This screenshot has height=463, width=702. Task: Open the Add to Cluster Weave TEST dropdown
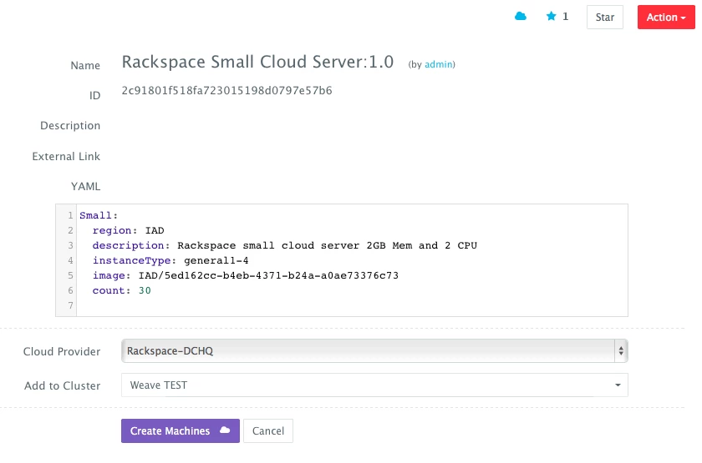pos(374,385)
